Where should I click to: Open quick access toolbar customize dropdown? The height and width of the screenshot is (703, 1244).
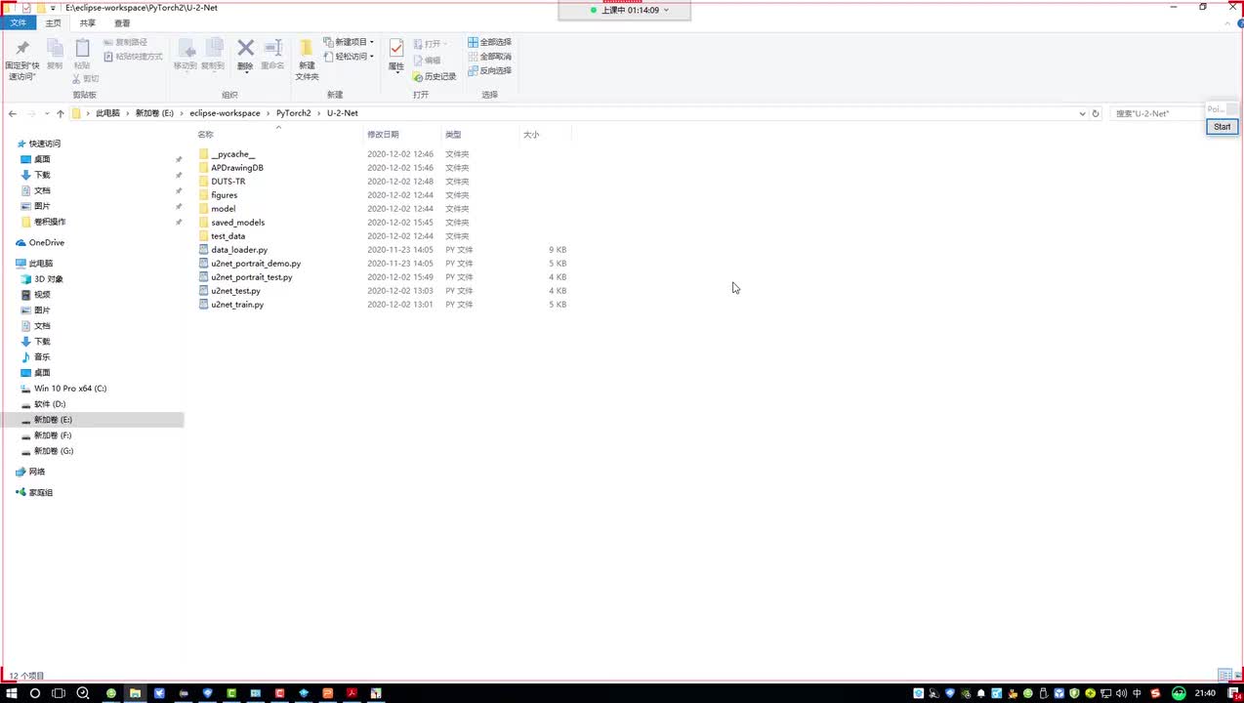click(x=53, y=8)
